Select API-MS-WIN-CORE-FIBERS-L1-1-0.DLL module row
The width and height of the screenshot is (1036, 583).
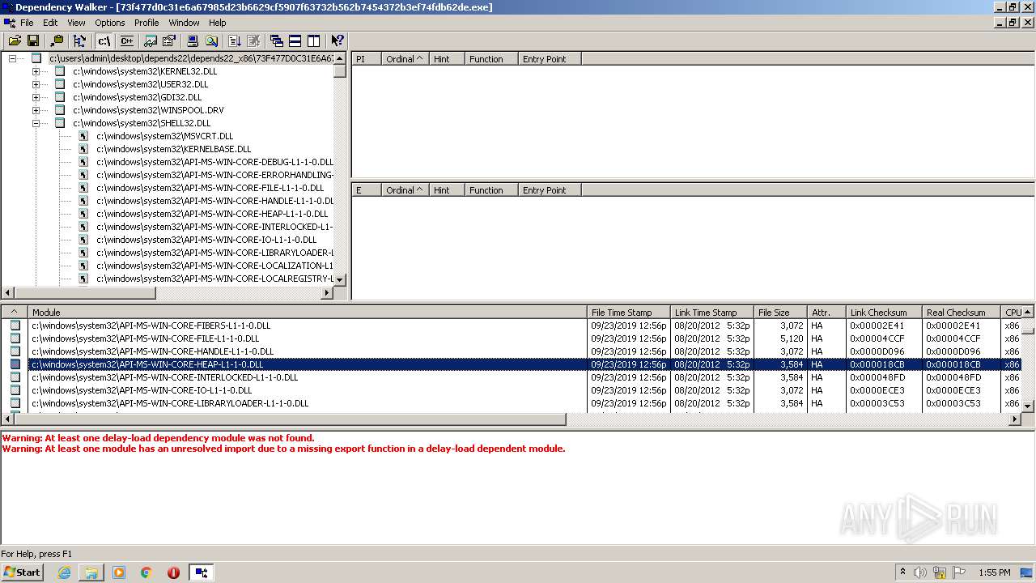point(511,326)
